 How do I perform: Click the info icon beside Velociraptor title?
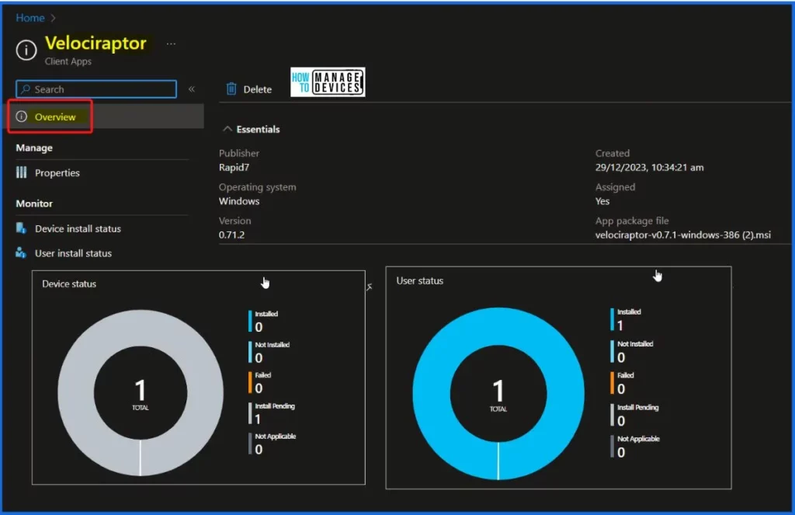(26, 50)
